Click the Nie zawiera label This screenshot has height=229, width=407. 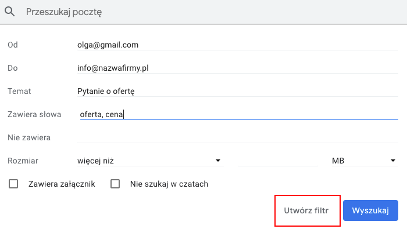coord(29,137)
